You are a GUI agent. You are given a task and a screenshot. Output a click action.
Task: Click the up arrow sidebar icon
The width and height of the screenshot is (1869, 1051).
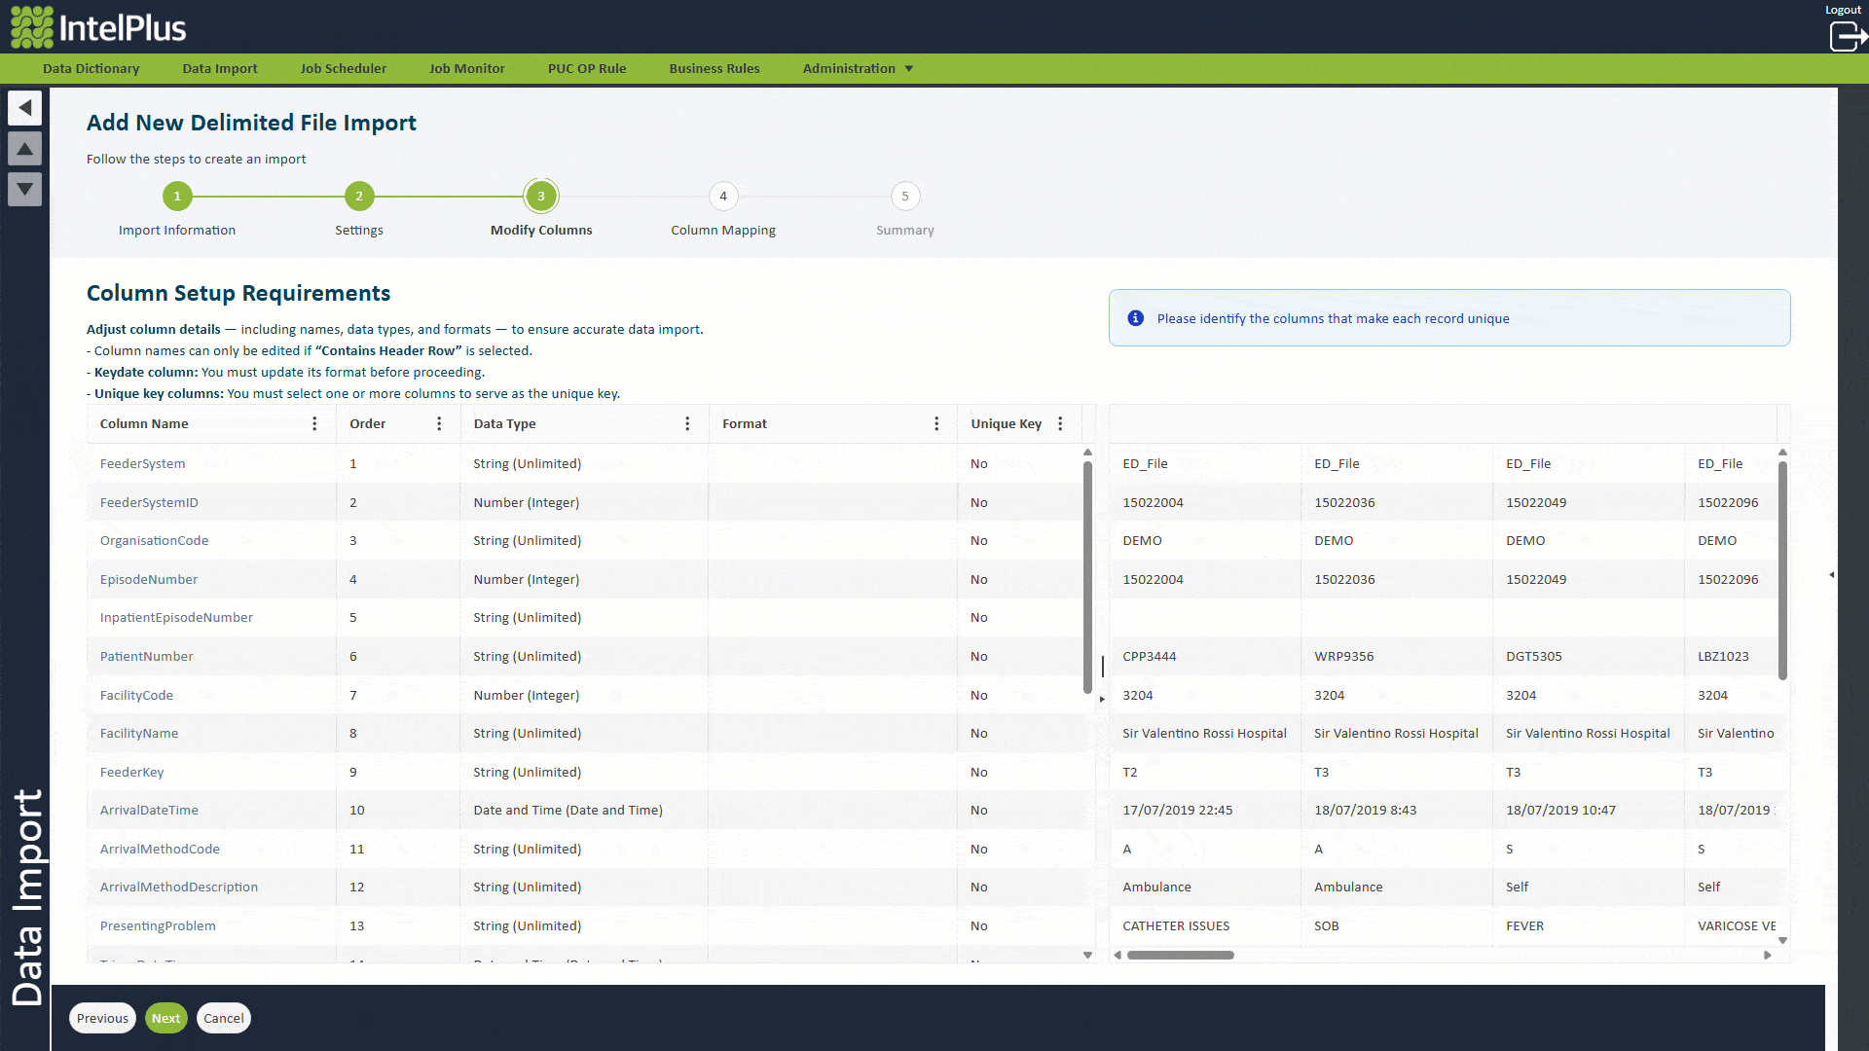point(25,149)
